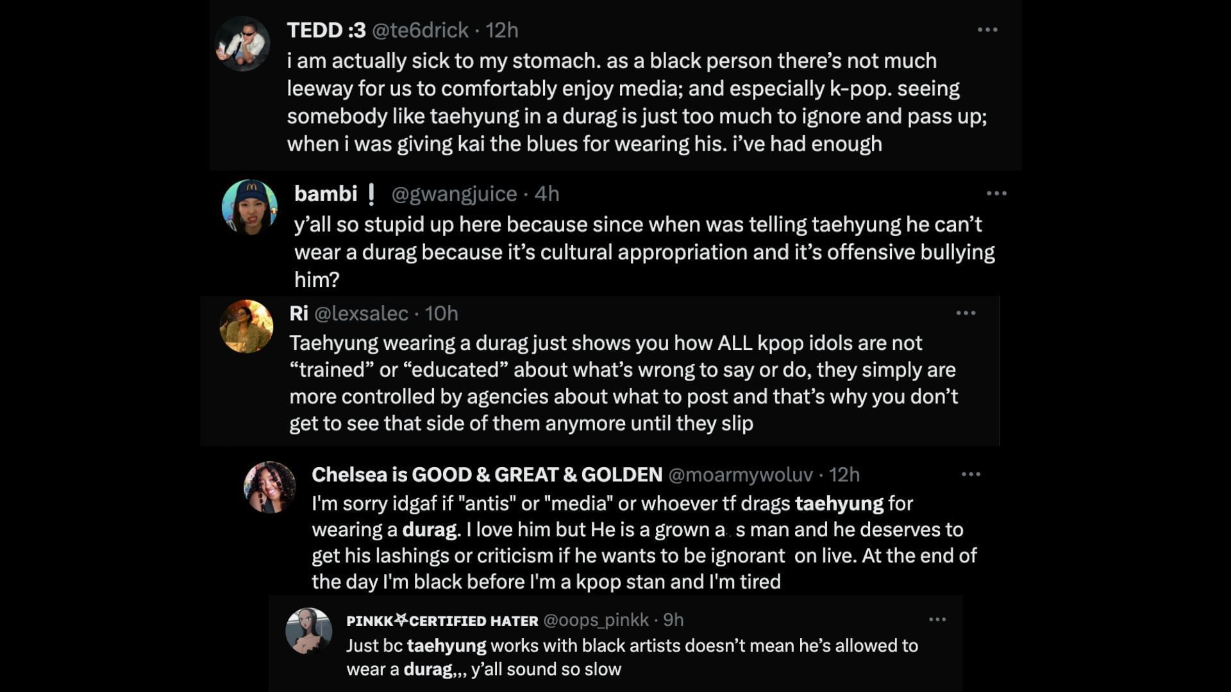The image size is (1231, 692).
Task: Open the @oops_pinkk handle link
Action: (x=596, y=620)
